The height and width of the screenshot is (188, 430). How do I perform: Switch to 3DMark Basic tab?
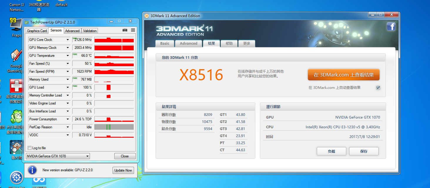165,44
